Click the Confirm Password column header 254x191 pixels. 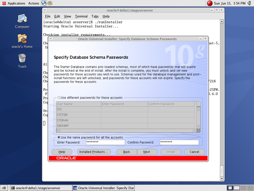click(171, 104)
